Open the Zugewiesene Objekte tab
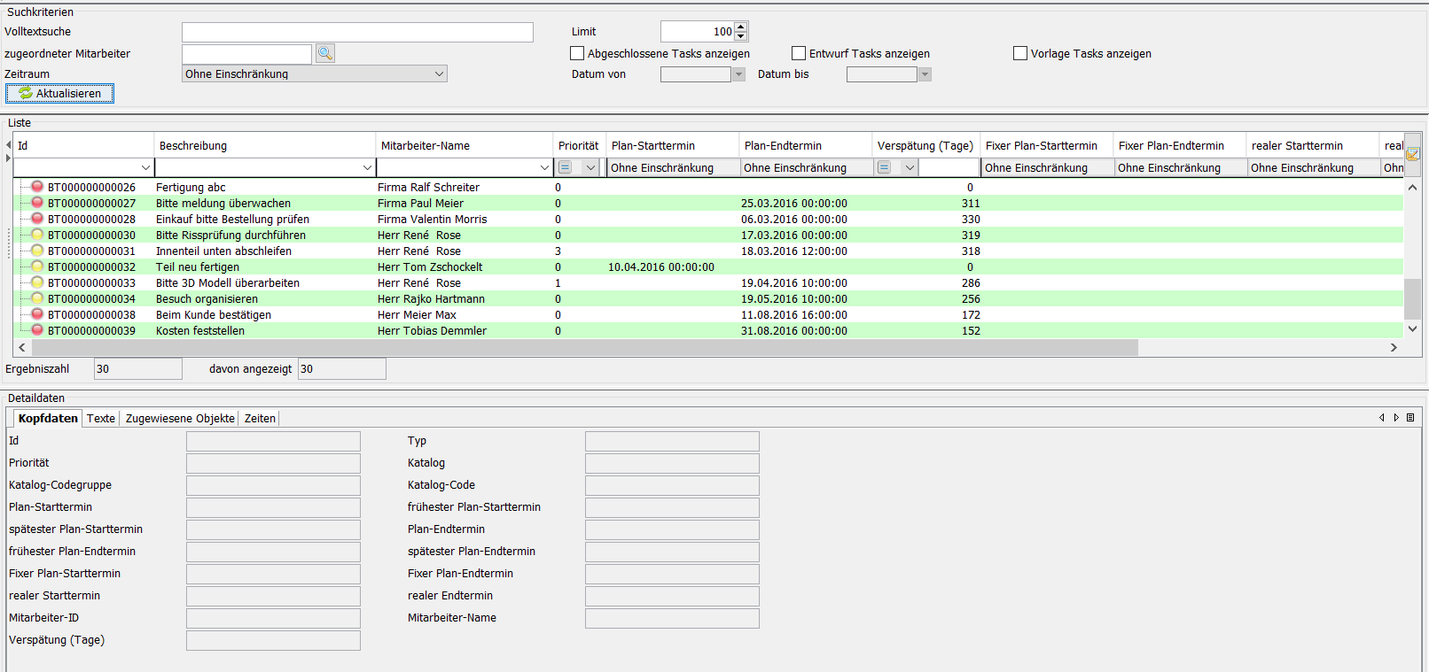This screenshot has width=1429, height=672. click(x=180, y=419)
